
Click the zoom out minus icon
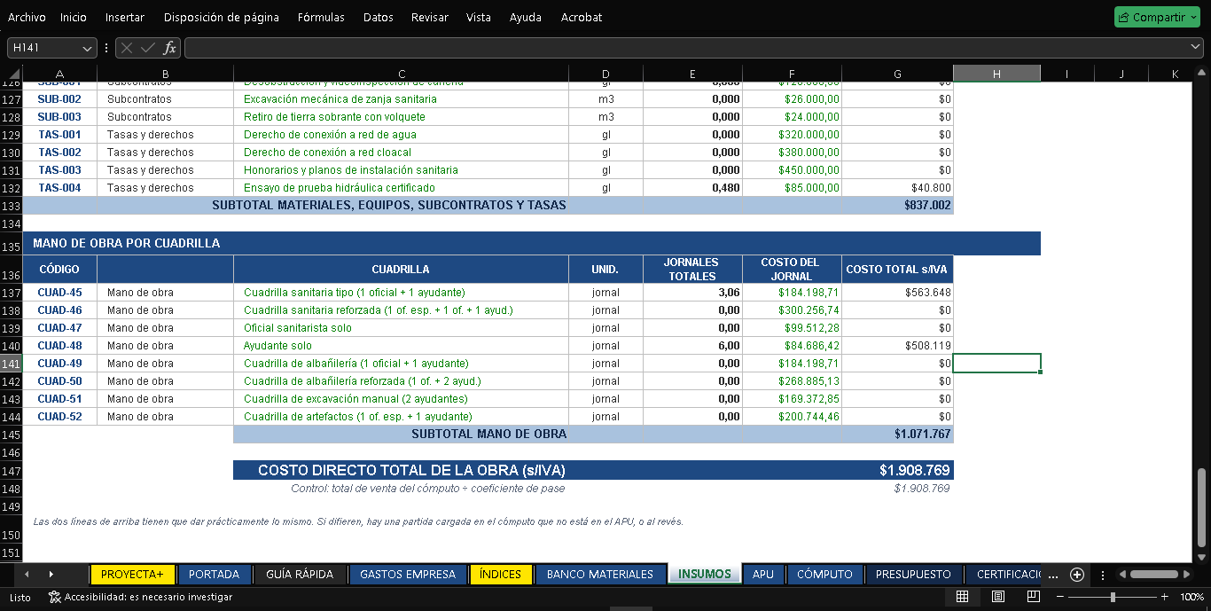[1059, 597]
